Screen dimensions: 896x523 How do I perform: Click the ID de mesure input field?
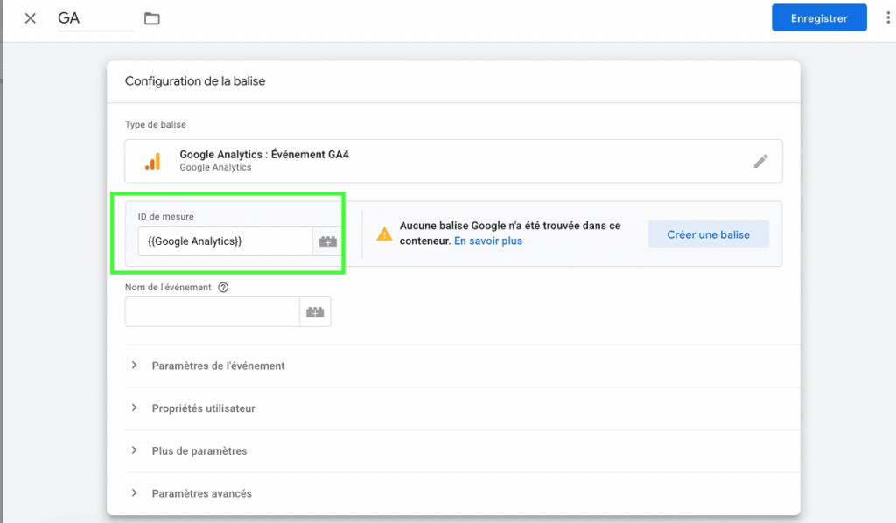(x=225, y=241)
